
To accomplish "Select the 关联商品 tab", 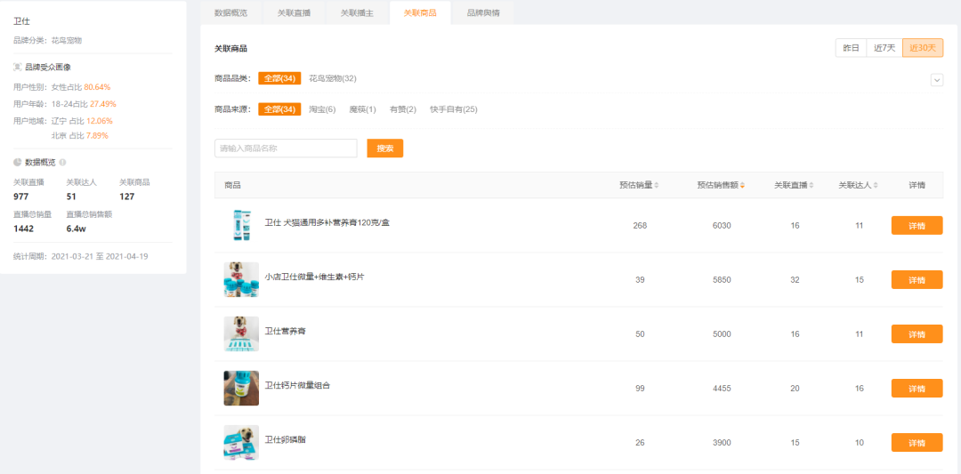I will click(420, 12).
